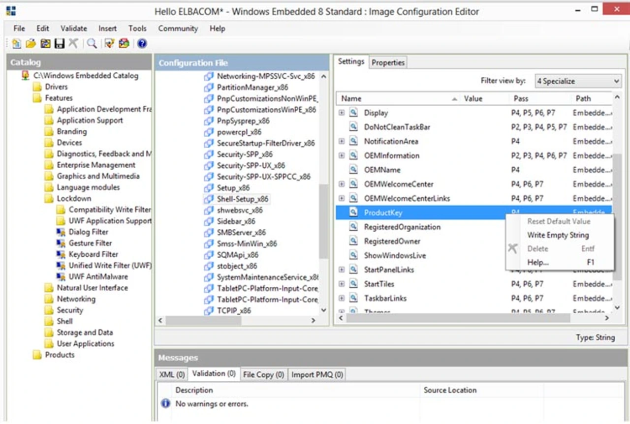Click the Keyboard Filter package icon
Image resolution: width=630 pixels, height=424 pixels.
point(61,255)
